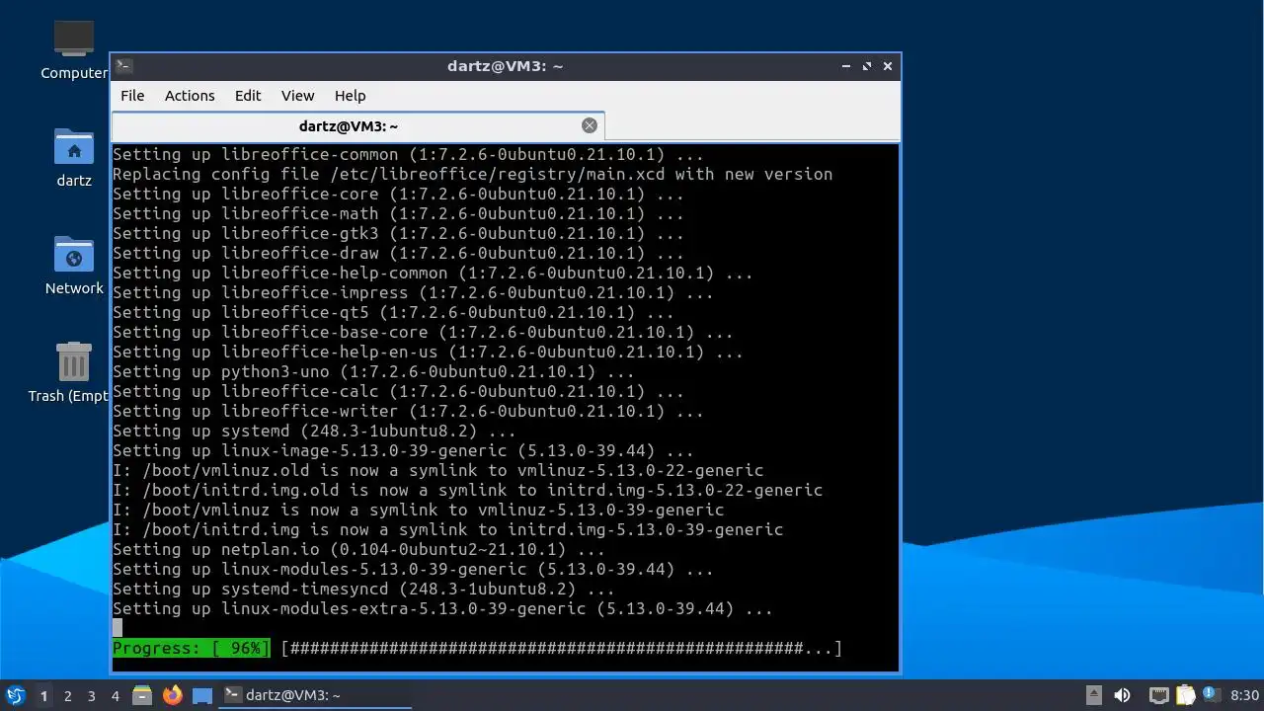Open the Edit menu
The width and height of the screenshot is (1264, 711).
[248, 96]
